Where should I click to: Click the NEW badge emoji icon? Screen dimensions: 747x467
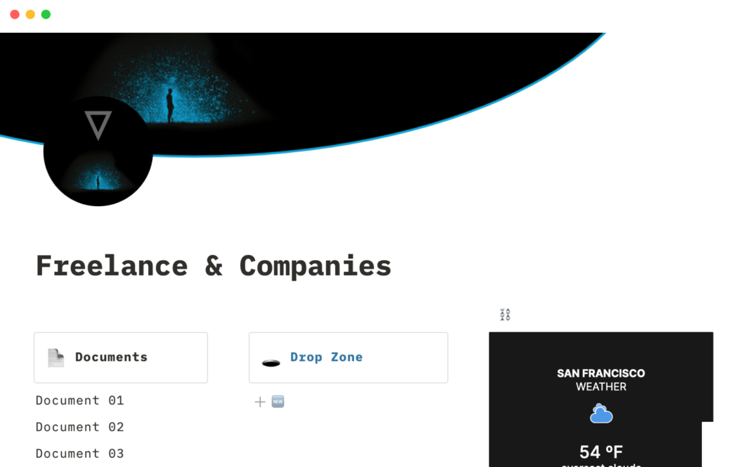coord(278,402)
